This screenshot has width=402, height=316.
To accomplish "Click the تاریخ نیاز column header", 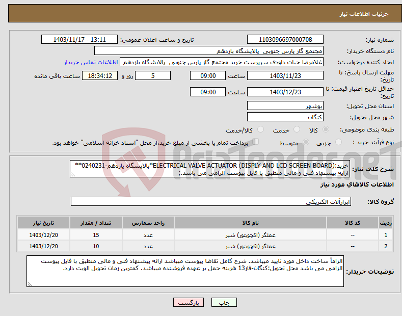I will pos(44,223).
